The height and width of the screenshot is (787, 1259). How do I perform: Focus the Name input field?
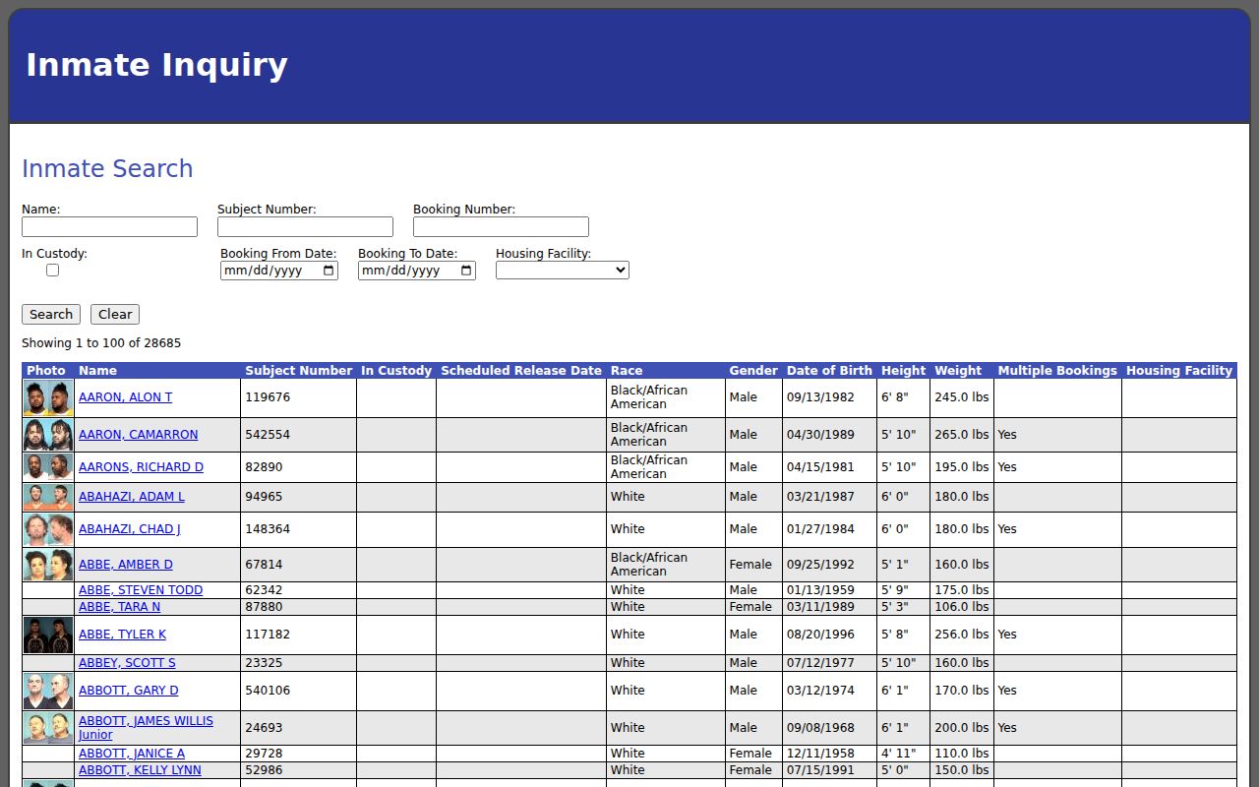point(109,227)
